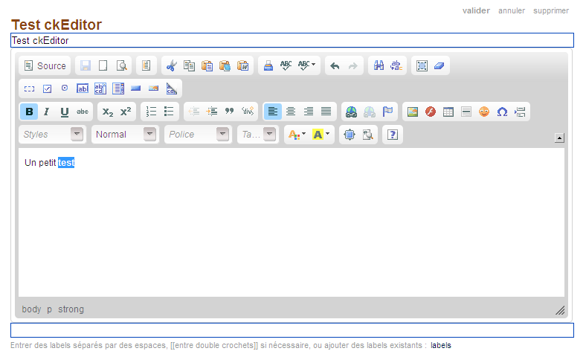The image size is (586, 354).
Task: Click Paste from Word icon
Action: [x=243, y=65]
